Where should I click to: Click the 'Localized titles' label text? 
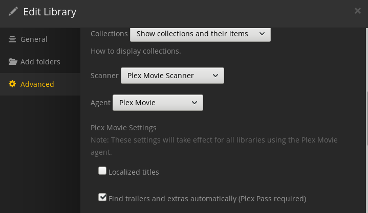pyautogui.click(x=134, y=172)
